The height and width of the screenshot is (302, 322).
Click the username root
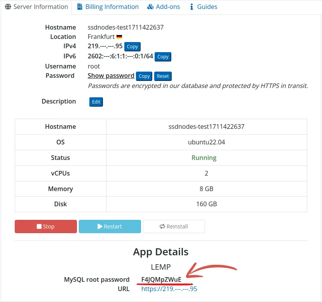(94, 66)
